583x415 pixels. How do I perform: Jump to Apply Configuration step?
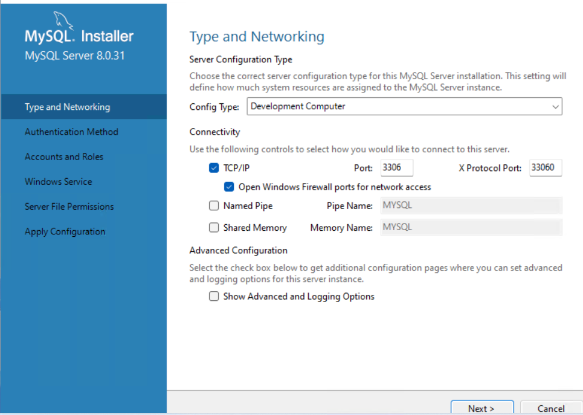coord(65,231)
